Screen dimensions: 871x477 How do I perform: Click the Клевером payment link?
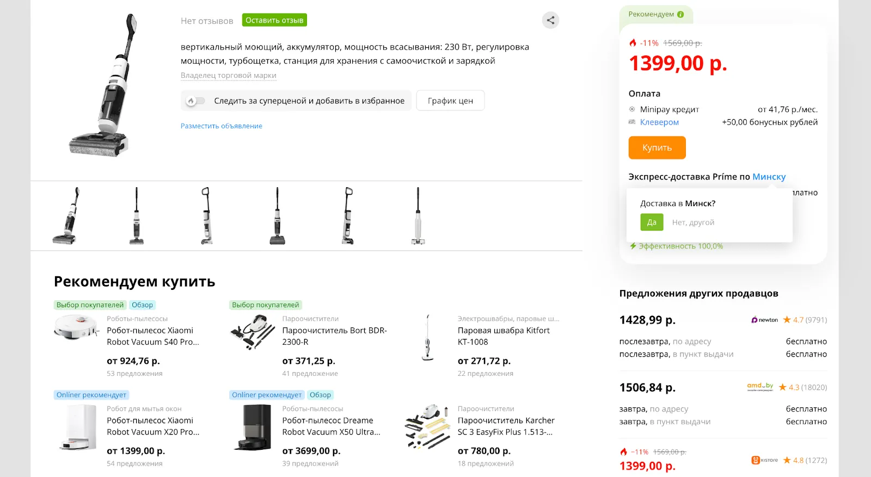click(x=659, y=122)
